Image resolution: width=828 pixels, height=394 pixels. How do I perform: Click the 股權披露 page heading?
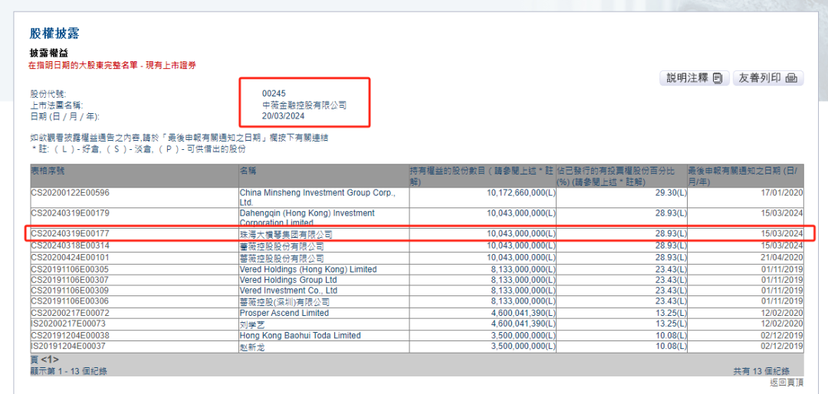point(54,34)
